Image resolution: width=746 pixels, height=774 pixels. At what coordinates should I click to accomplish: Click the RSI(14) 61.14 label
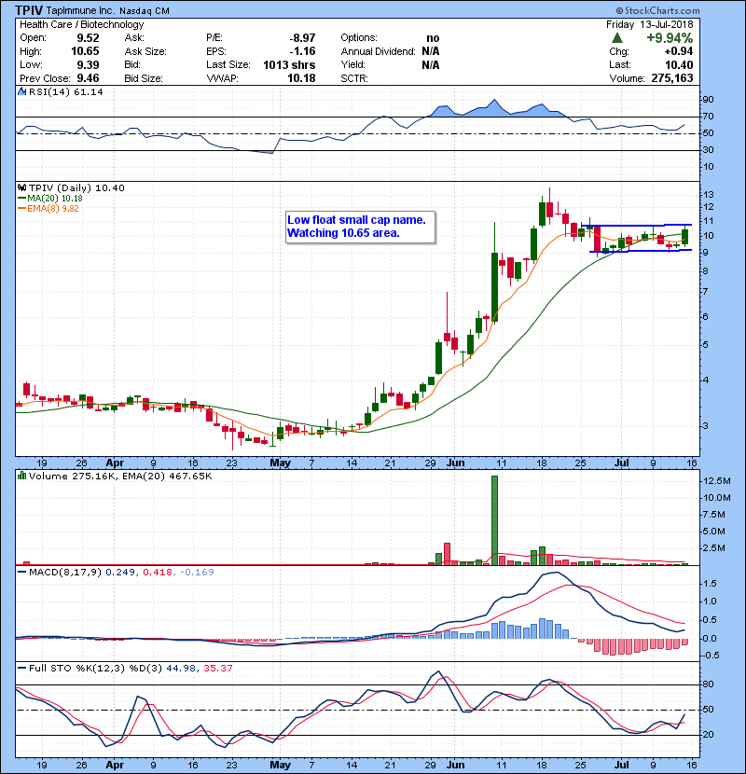65,91
